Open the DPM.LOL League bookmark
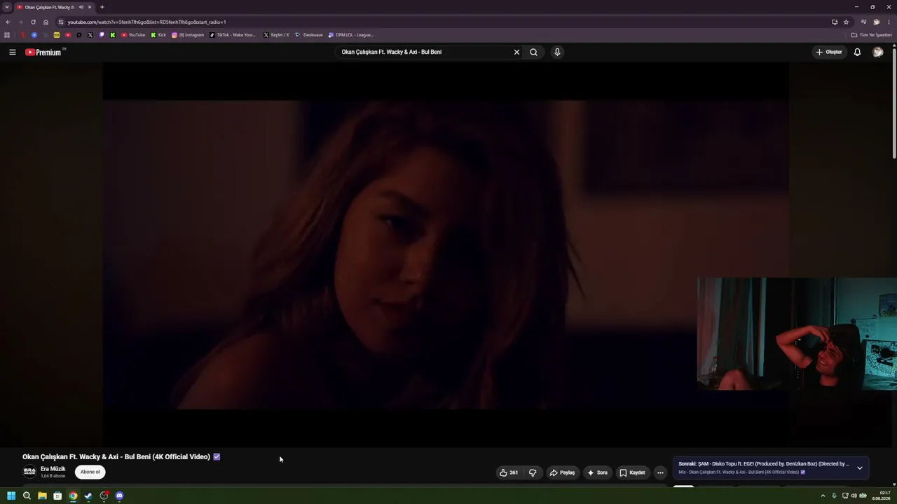This screenshot has width=897, height=504. click(x=351, y=35)
